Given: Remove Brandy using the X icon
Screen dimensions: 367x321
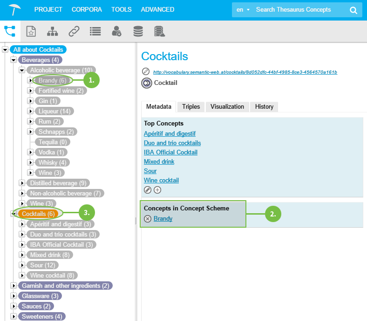Looking at the screenshot, I should (x=148, y=219).
